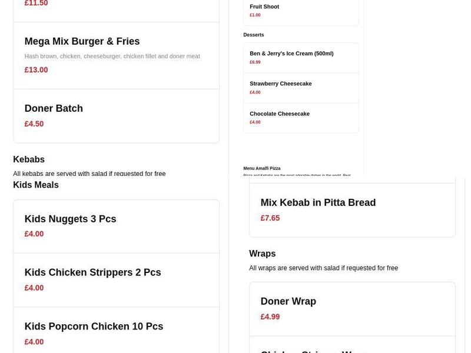Go to the Wraps section heading
The width and height of the screenshot is (471, 353).
coord(262,254)
